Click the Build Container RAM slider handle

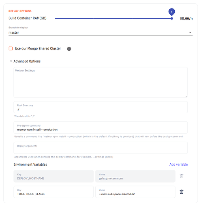click(x=171, y=18)
